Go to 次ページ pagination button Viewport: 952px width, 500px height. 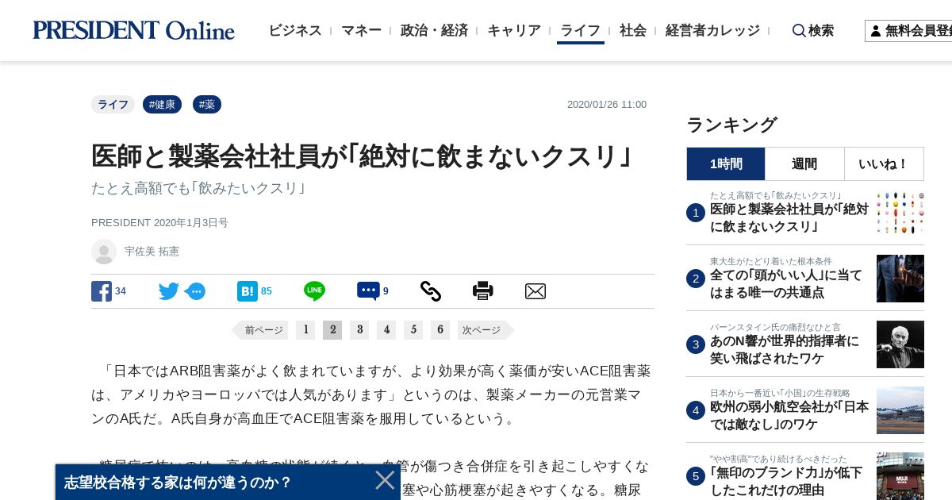(x=486, y=330)
